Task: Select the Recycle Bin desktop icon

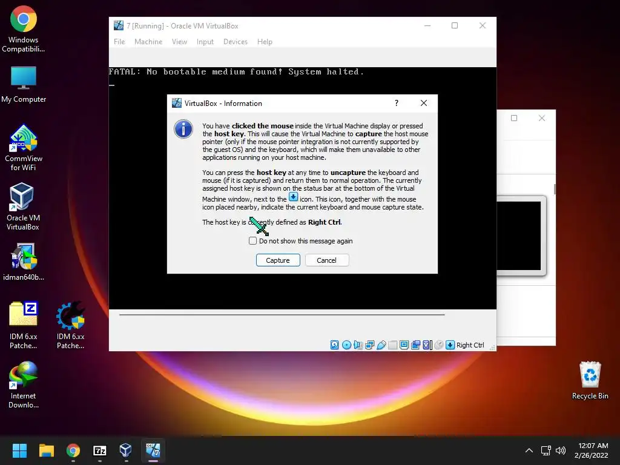Action: [590, 381]
